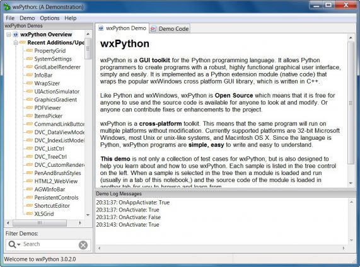Screen dimensions: 360x267
Task: Click the demo tree horizontal scrollbar thumb
Action: coord(40,223)
